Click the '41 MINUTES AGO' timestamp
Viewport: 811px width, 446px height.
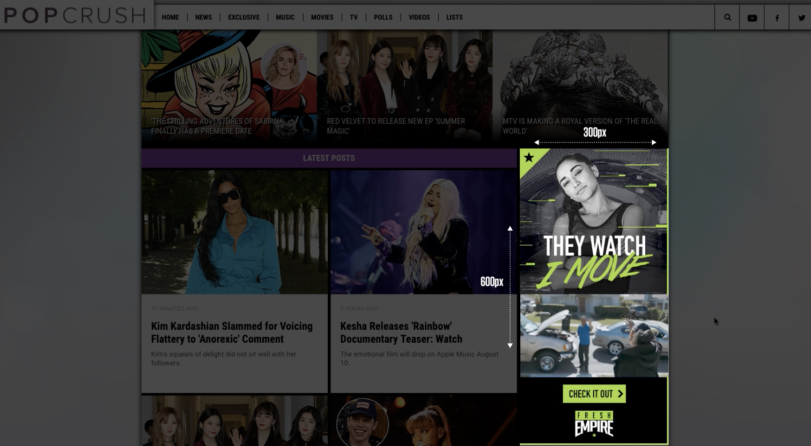point(174,308)
